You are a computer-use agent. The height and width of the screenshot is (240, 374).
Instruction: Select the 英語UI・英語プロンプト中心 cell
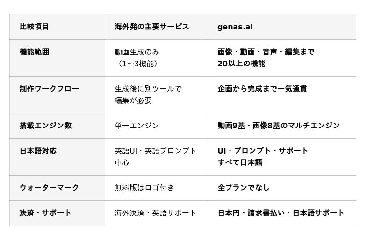[156, 156]
